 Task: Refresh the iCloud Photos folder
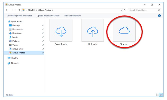click(124, 10)
